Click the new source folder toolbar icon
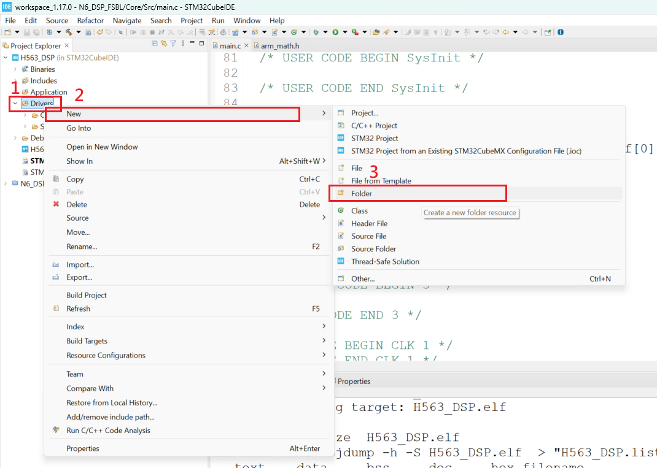 coord(255,33)
